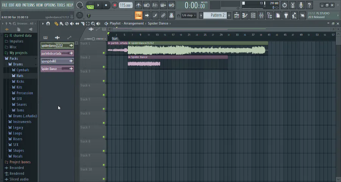
Task: Open the audio editor scissors icon
Action: click(x=293, y=5)
